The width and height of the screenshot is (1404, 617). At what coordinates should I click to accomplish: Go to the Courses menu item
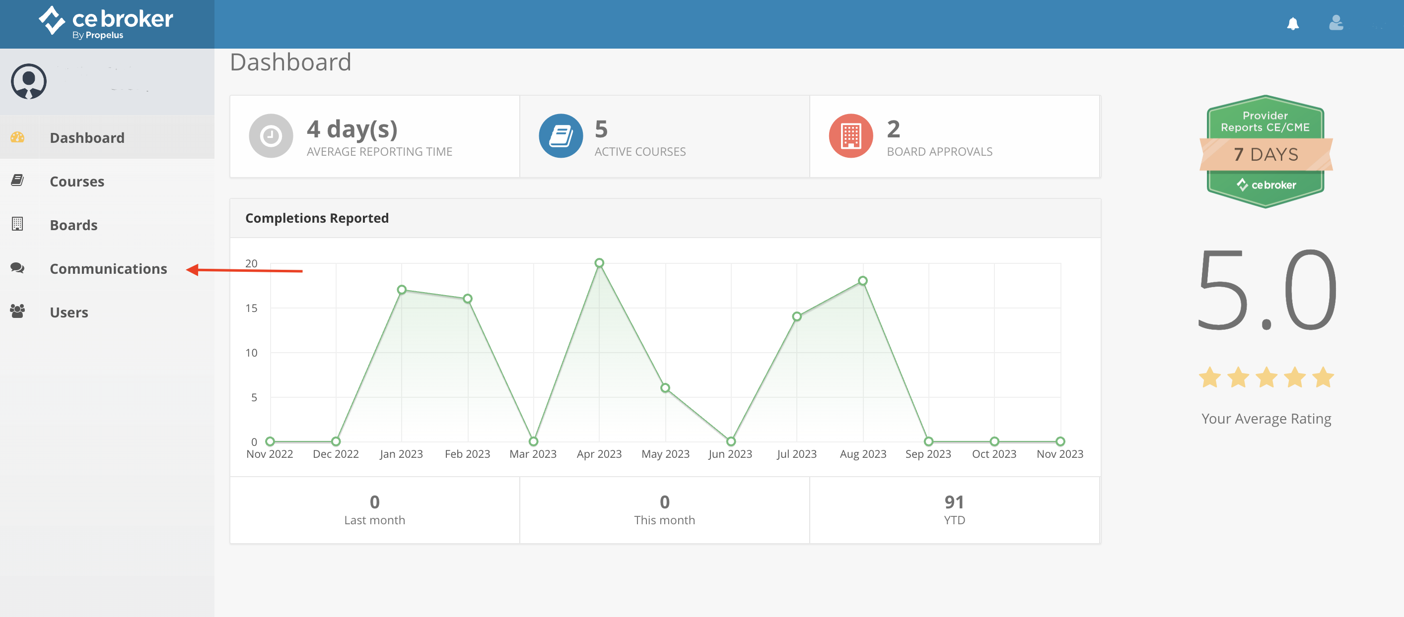pyautogui.click(x=77, y=182)
